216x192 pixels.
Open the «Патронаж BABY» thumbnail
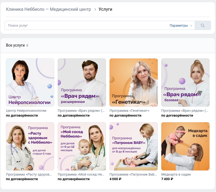pyautogui.click(x=134, y=146)
